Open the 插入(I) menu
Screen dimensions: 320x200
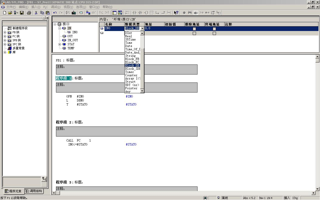36,7
